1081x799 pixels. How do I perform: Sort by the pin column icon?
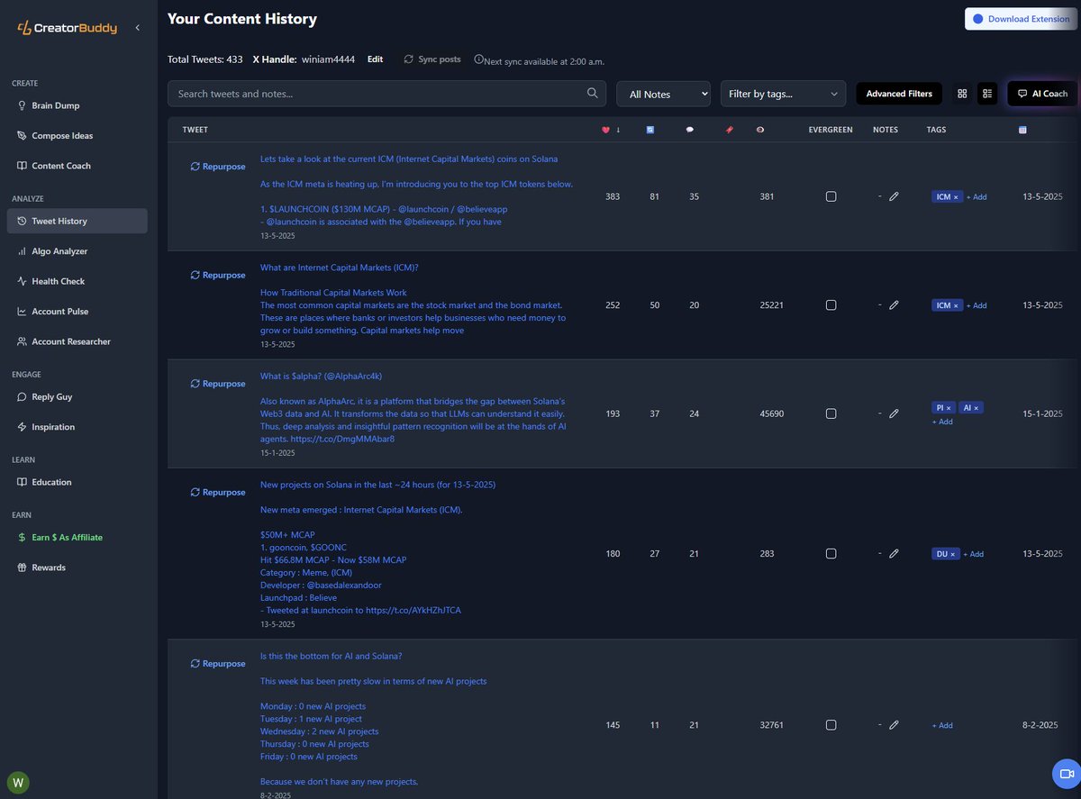[x=730, y=130]
